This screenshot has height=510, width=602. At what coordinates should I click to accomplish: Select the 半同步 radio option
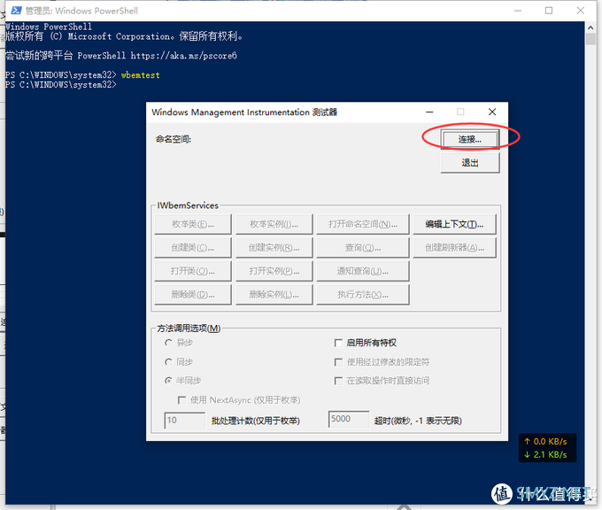(168, 381)
